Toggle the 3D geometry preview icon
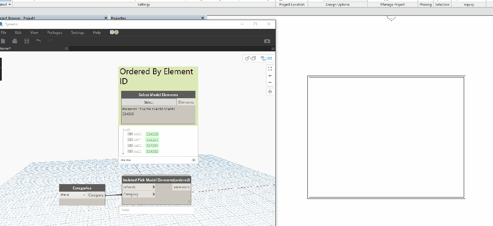The width and height of the screenshot is (493, 226). pos(249,58)
